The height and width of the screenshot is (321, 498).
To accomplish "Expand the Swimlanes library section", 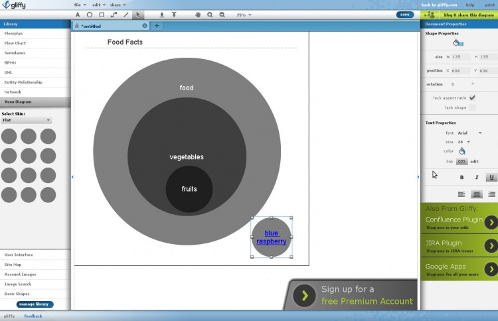I will (x=35, y=53).
